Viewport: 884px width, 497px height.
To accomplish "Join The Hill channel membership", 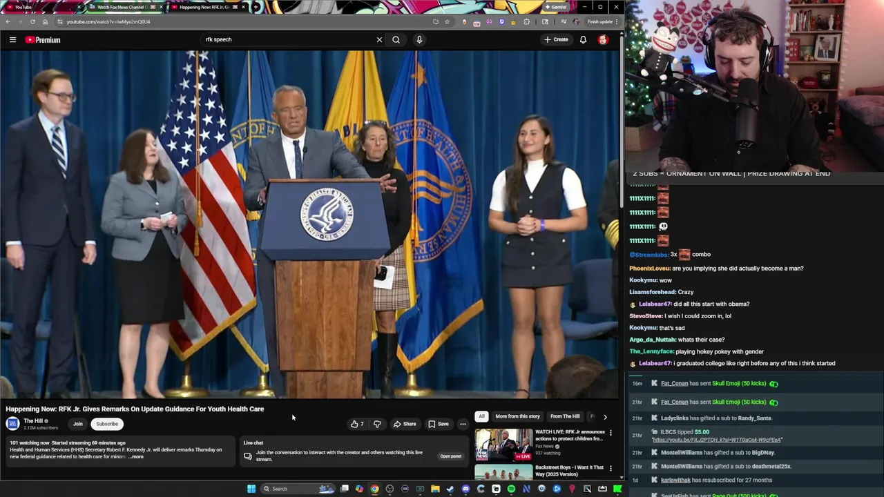I will 78,424.
